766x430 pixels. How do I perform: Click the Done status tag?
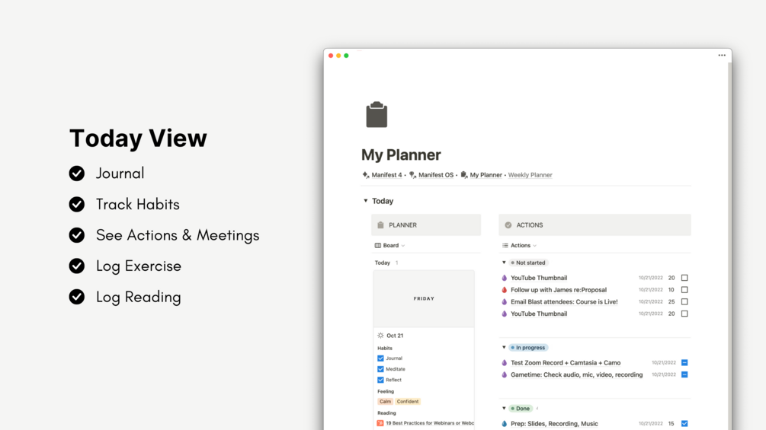coord(521,409)
